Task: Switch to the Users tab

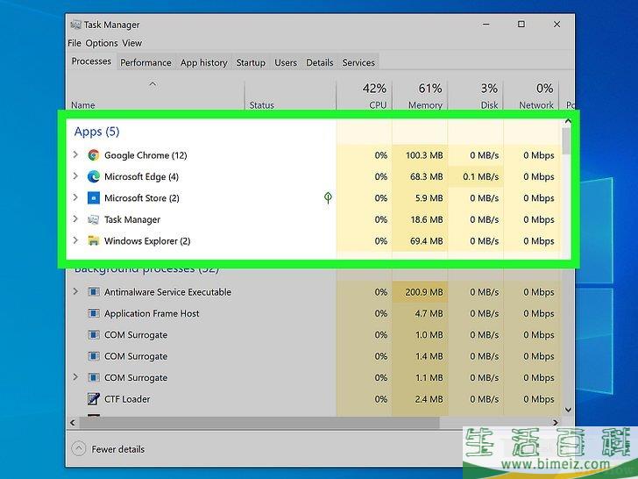Action: (x=286, y=63)
